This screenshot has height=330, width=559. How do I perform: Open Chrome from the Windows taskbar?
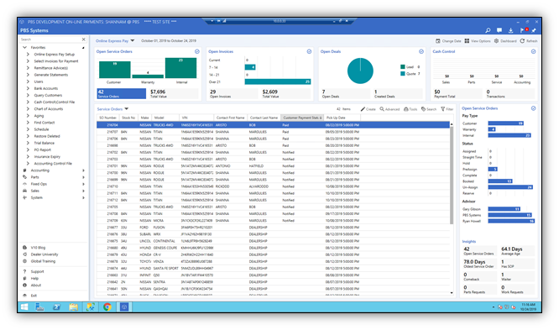(107, 306)
